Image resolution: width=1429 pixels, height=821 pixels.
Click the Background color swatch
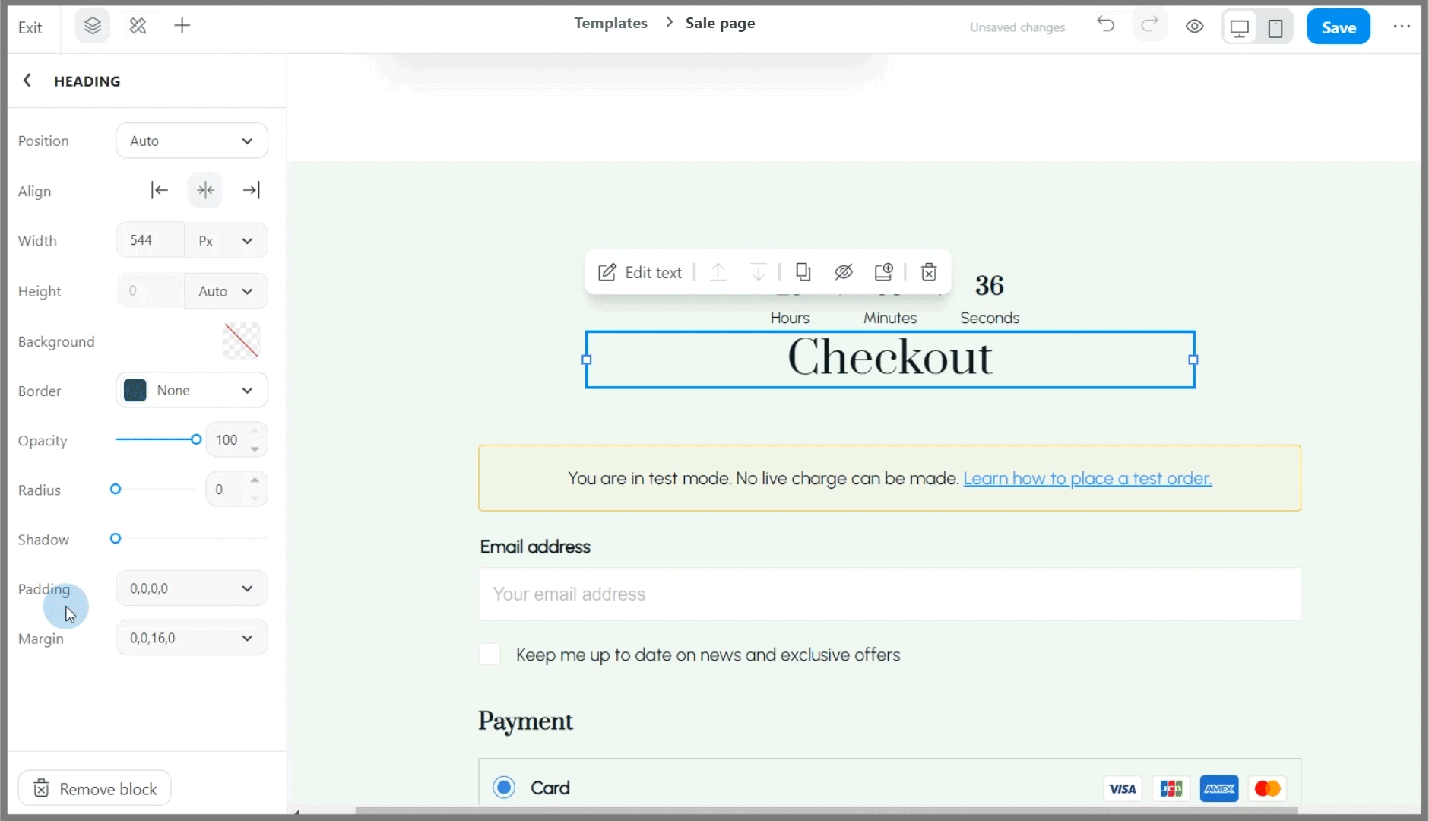(x=241, y=341)
